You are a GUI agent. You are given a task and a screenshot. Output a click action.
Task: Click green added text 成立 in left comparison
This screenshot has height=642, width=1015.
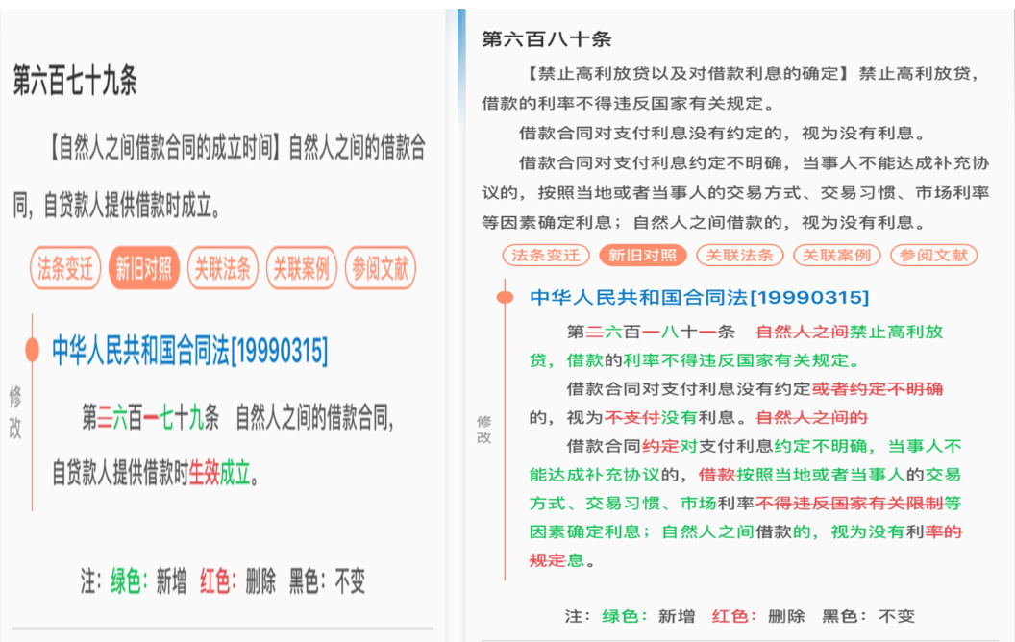pos(235,474)
